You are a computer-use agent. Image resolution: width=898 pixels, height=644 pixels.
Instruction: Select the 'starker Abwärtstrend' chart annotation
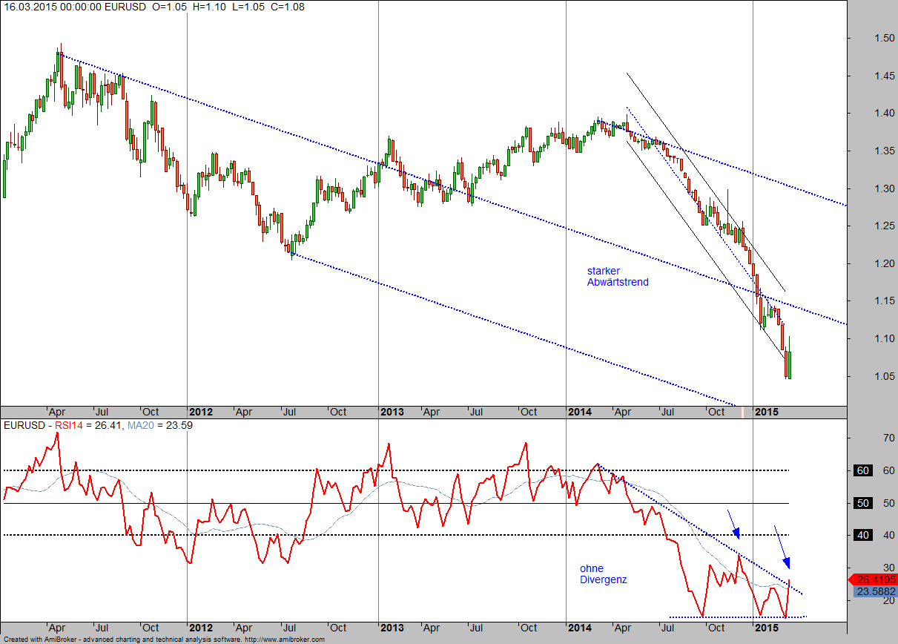tap(618, 277)
